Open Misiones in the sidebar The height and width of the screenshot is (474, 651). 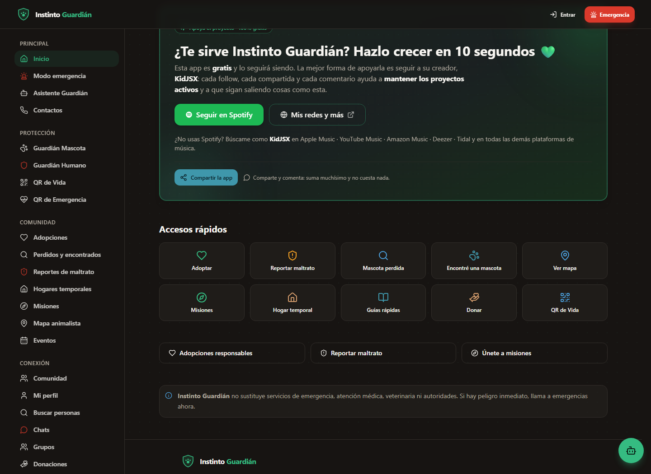coord(66,306)
